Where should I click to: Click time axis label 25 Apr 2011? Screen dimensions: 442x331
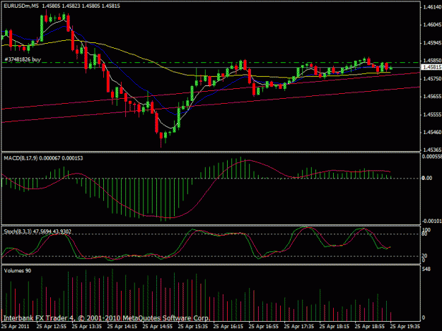16,326
